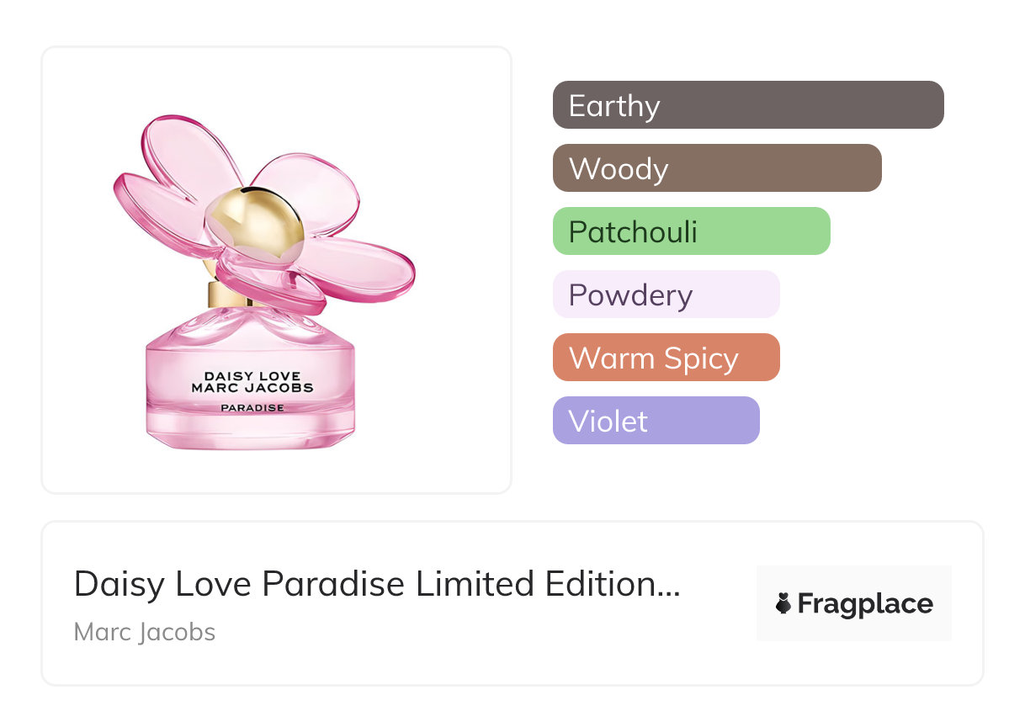Click the DAISY LOVE text on the bottle
Viewport: 1025px width, 727px height.
252,375
